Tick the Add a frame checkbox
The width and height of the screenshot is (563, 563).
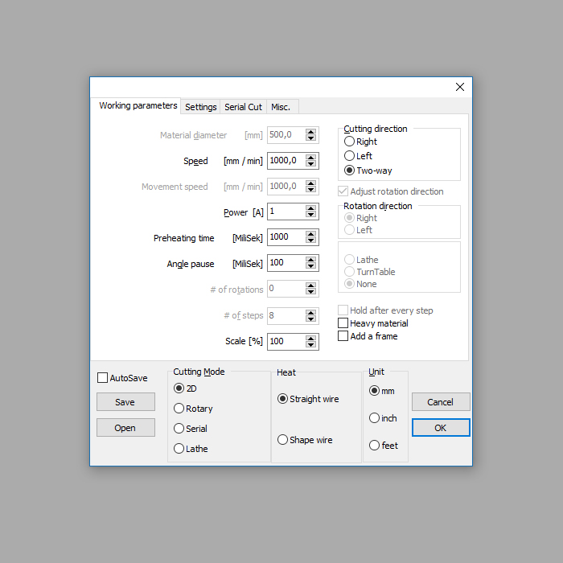pyautogui.click(x=343, y=336)
